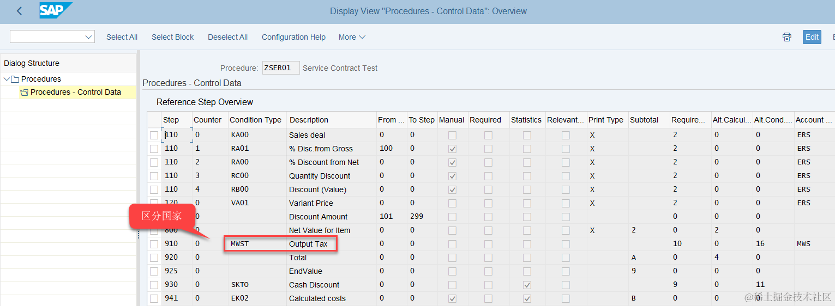The width and height of the screenshot is (835, 306).
Task: Click the EK02 condition type cell
Action: (256, 298)
